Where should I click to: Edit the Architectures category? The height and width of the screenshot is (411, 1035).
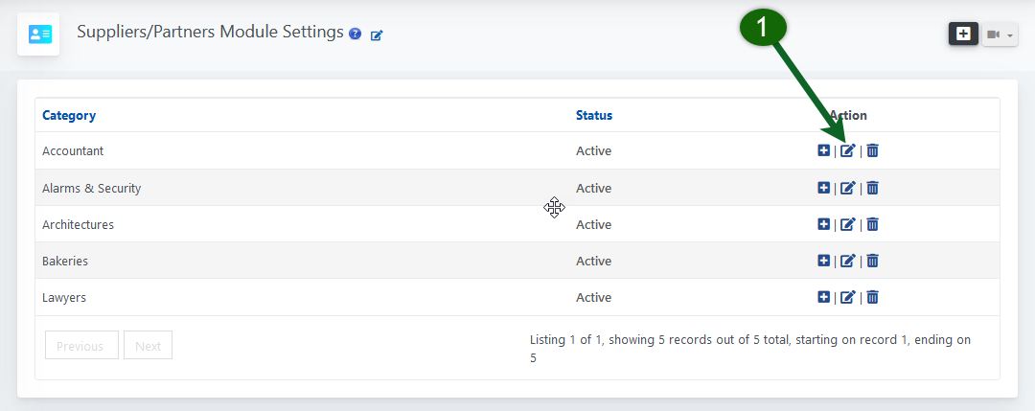pyautogui.click(x=847, y=224)
